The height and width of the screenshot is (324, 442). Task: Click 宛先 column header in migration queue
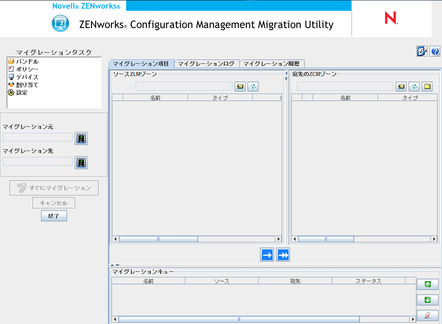296,281
